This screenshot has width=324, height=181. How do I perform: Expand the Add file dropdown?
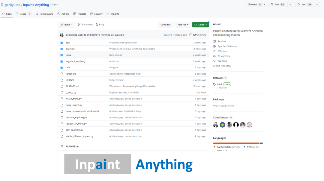click(x=182, y=25)
